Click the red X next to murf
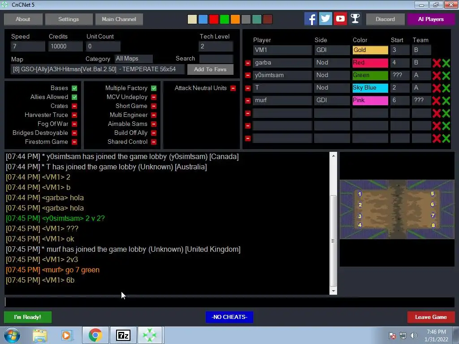 click(x=437, y=101)
